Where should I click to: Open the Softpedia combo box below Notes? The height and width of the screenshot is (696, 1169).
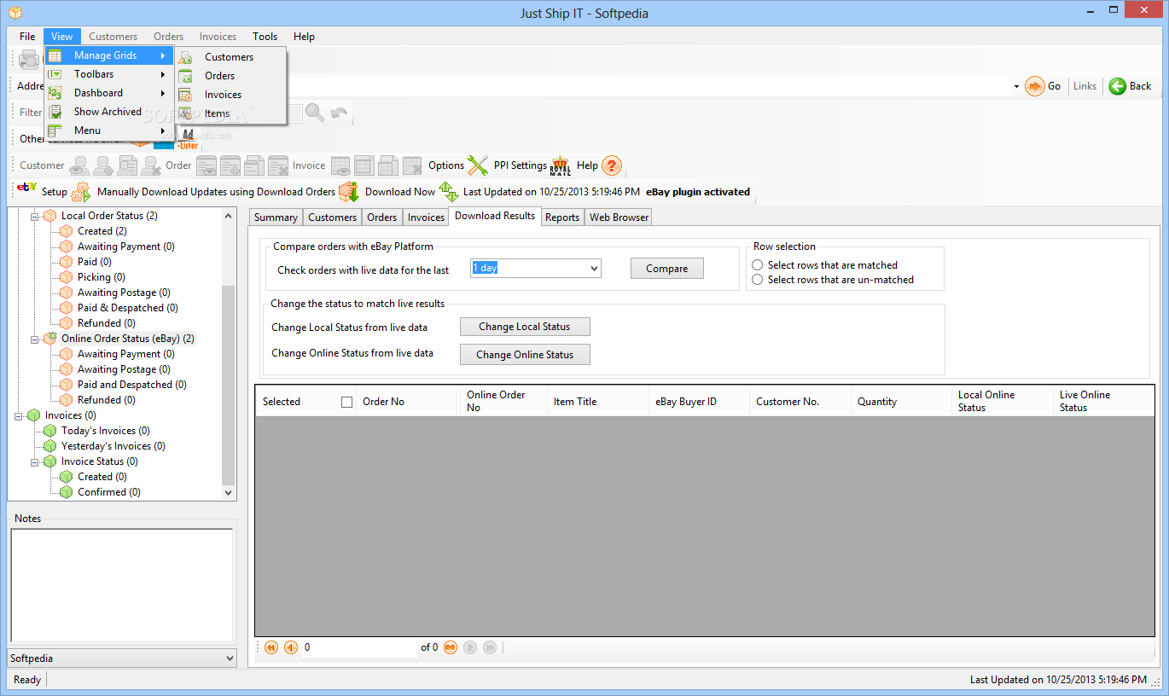[x=122, y=658]
